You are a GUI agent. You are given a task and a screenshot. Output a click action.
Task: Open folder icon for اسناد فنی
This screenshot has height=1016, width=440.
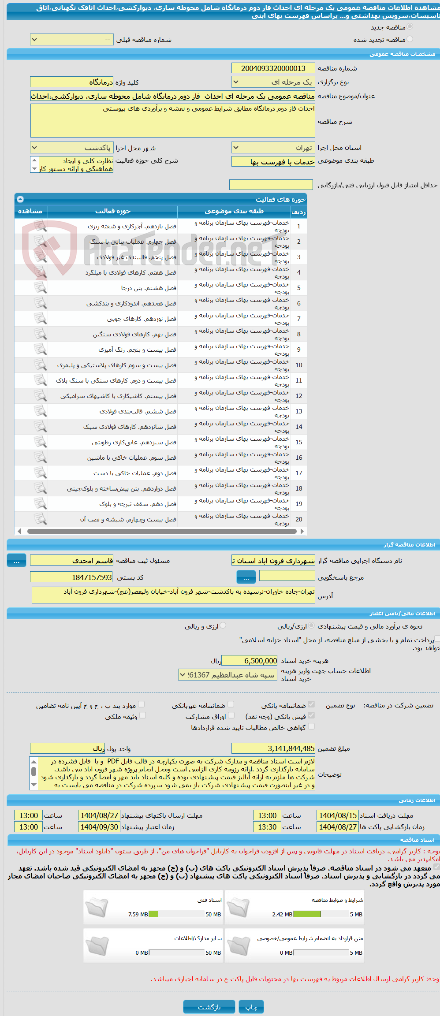[97, 907]
